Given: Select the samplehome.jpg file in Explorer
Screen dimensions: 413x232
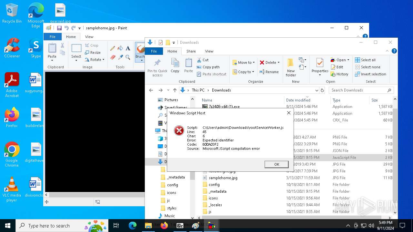Looking at the screenshot, I should coord(223,178).
